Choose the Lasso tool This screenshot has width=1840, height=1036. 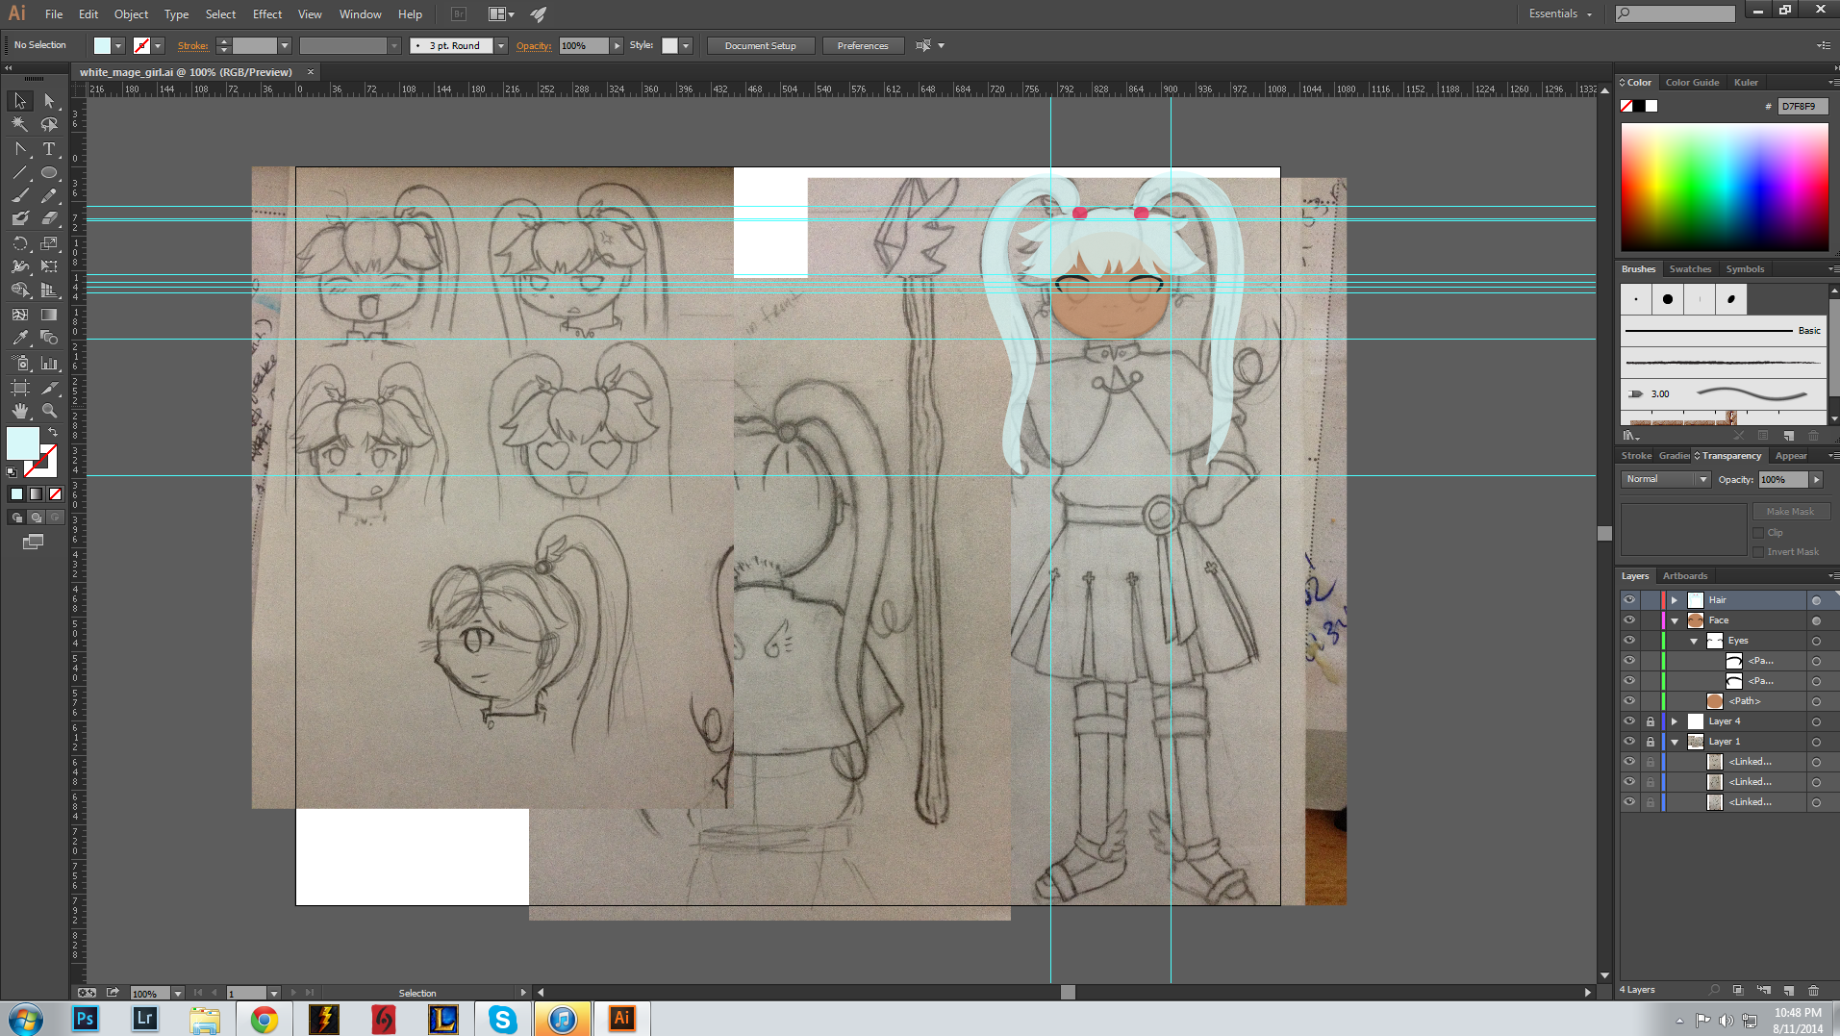click(49, 125)
